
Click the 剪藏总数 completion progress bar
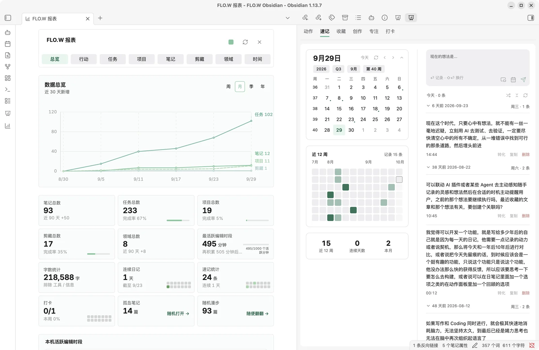pos(98,254)
